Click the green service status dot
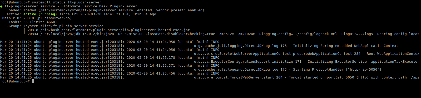The image size is (421, 98). [1, 6]
